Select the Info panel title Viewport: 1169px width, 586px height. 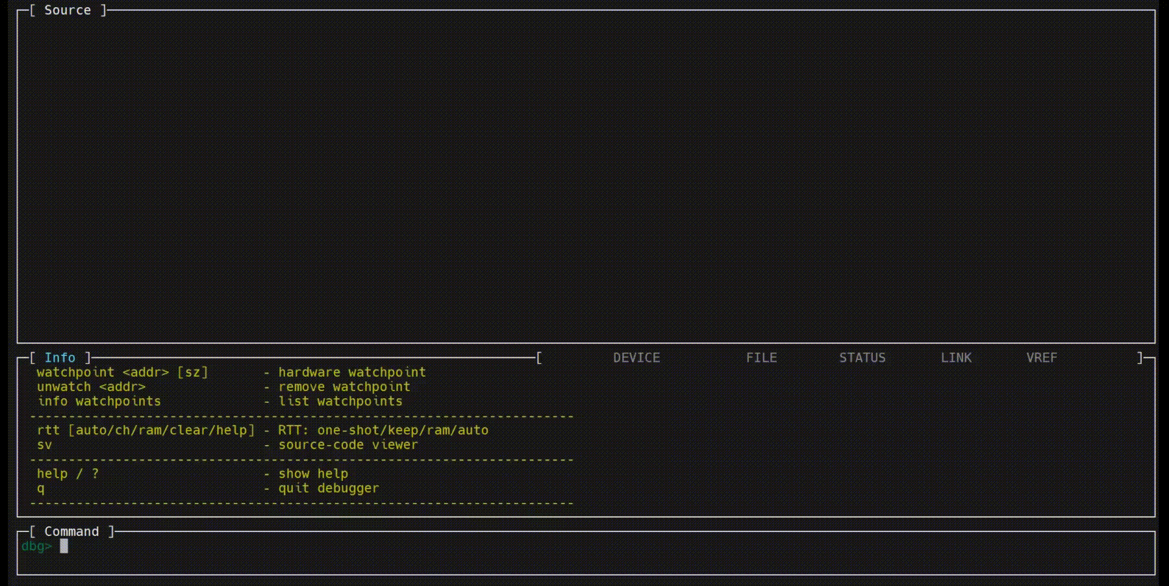point(60,358)
